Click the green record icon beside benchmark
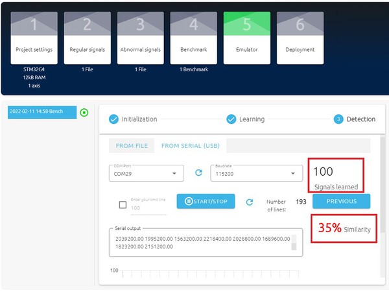This screenshot has width=389, height=299. click(x=84, y=112)
